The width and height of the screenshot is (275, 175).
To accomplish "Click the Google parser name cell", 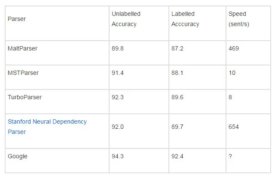I will [57, 161].
